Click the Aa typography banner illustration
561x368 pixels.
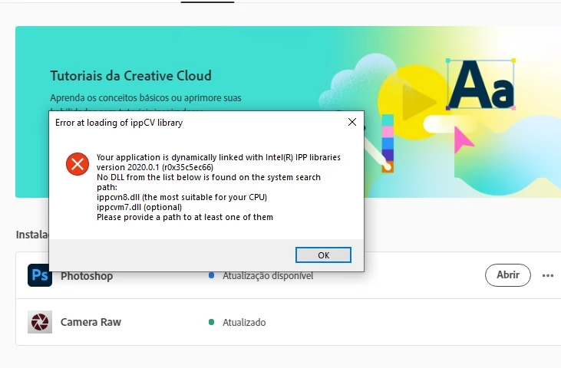click(x=480, y=85)
